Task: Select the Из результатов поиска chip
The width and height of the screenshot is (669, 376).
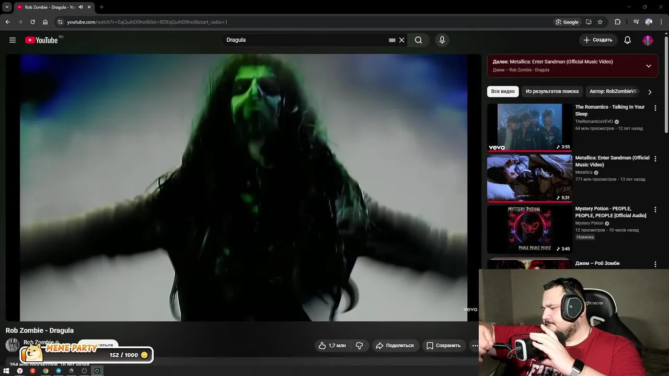Action: pyautogui.click(x=552, y=91)
